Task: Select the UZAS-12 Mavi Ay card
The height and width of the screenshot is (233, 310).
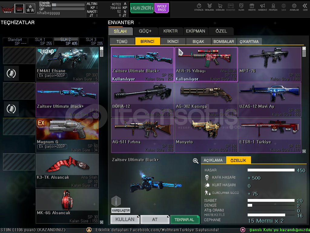Action: [270, 100]
